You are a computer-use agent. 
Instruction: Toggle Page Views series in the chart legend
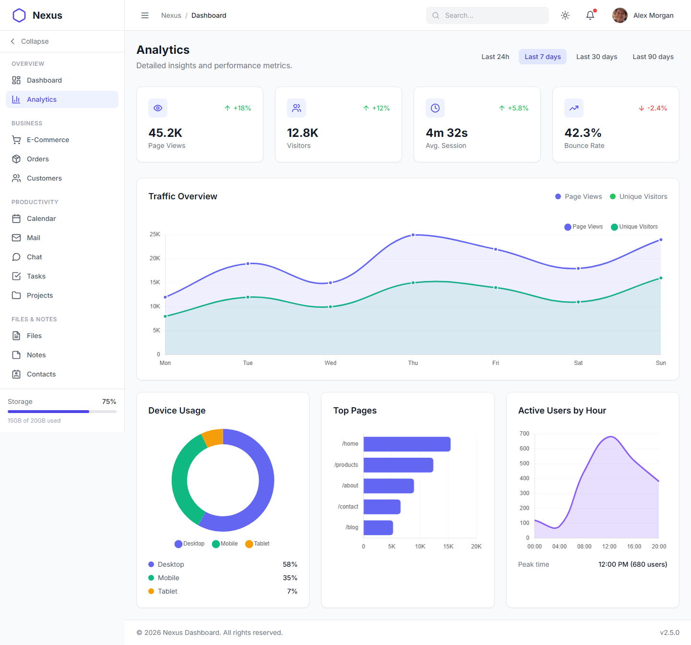pyautogui.click(x=584, y=227)
